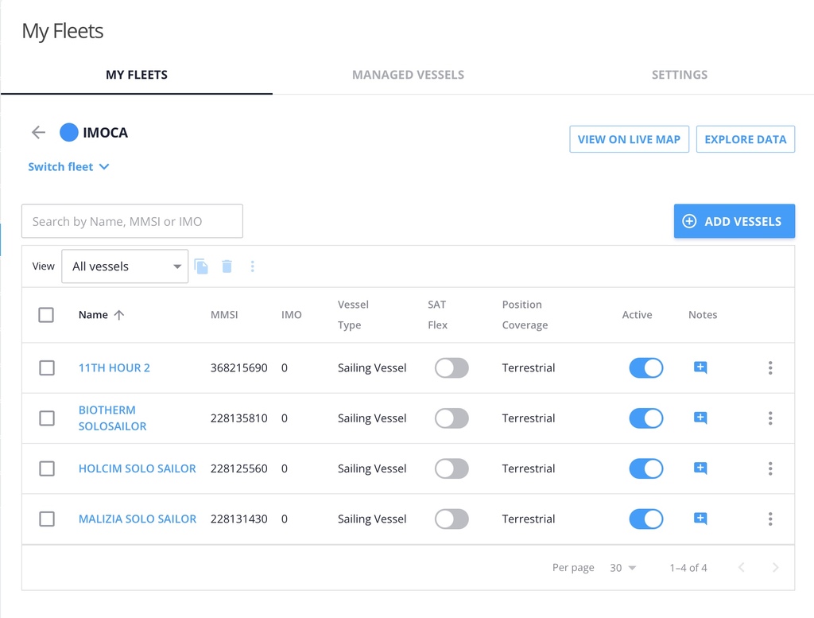
Task: Open the HOLCIM SOLO SAILOR vessel link
Action: 137,468
